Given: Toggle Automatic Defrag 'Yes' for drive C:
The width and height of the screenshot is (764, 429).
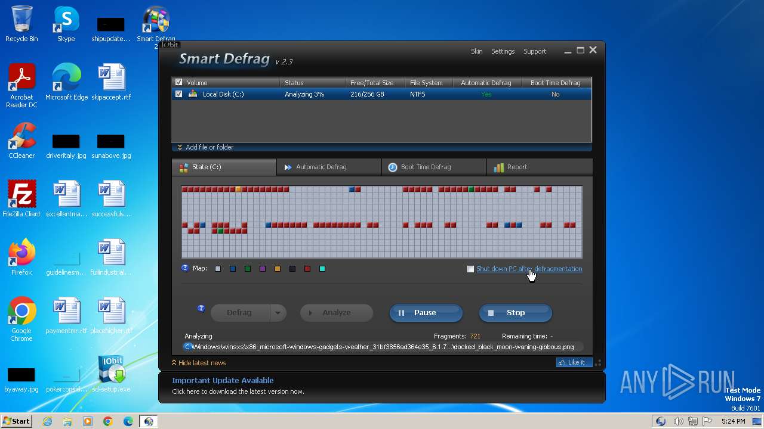Looking at the screenshot, I should pyautogui.click(x=486, y=94).
